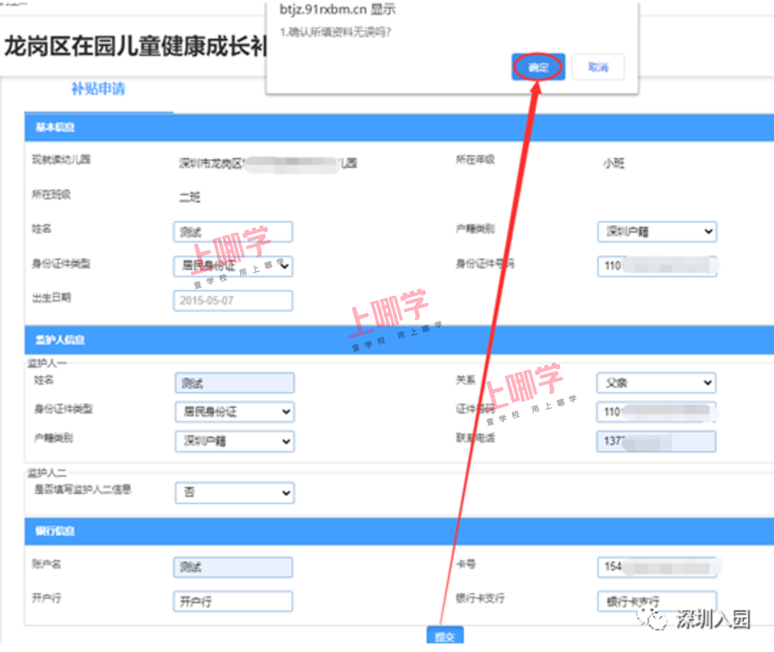Screen dimensions: 774x652
Task: Expand guardian's 身份证件类型 dropdown
Action: click(x=234, y=412)
